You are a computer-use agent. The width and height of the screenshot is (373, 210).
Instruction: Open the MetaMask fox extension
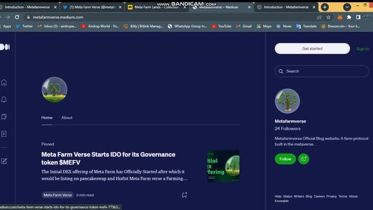(x=340, y=17)
